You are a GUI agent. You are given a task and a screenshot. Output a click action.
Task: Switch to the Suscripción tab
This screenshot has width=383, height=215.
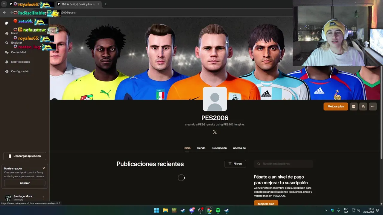click(219, 148)
